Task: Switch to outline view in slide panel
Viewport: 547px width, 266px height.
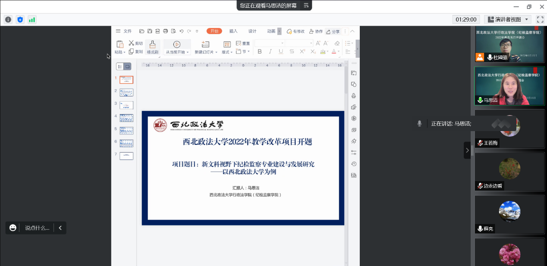Action: (120, 66)
